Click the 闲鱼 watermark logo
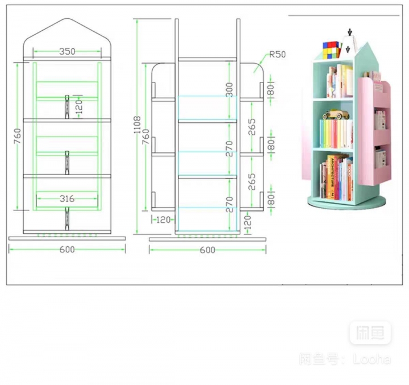 point(370,333)
